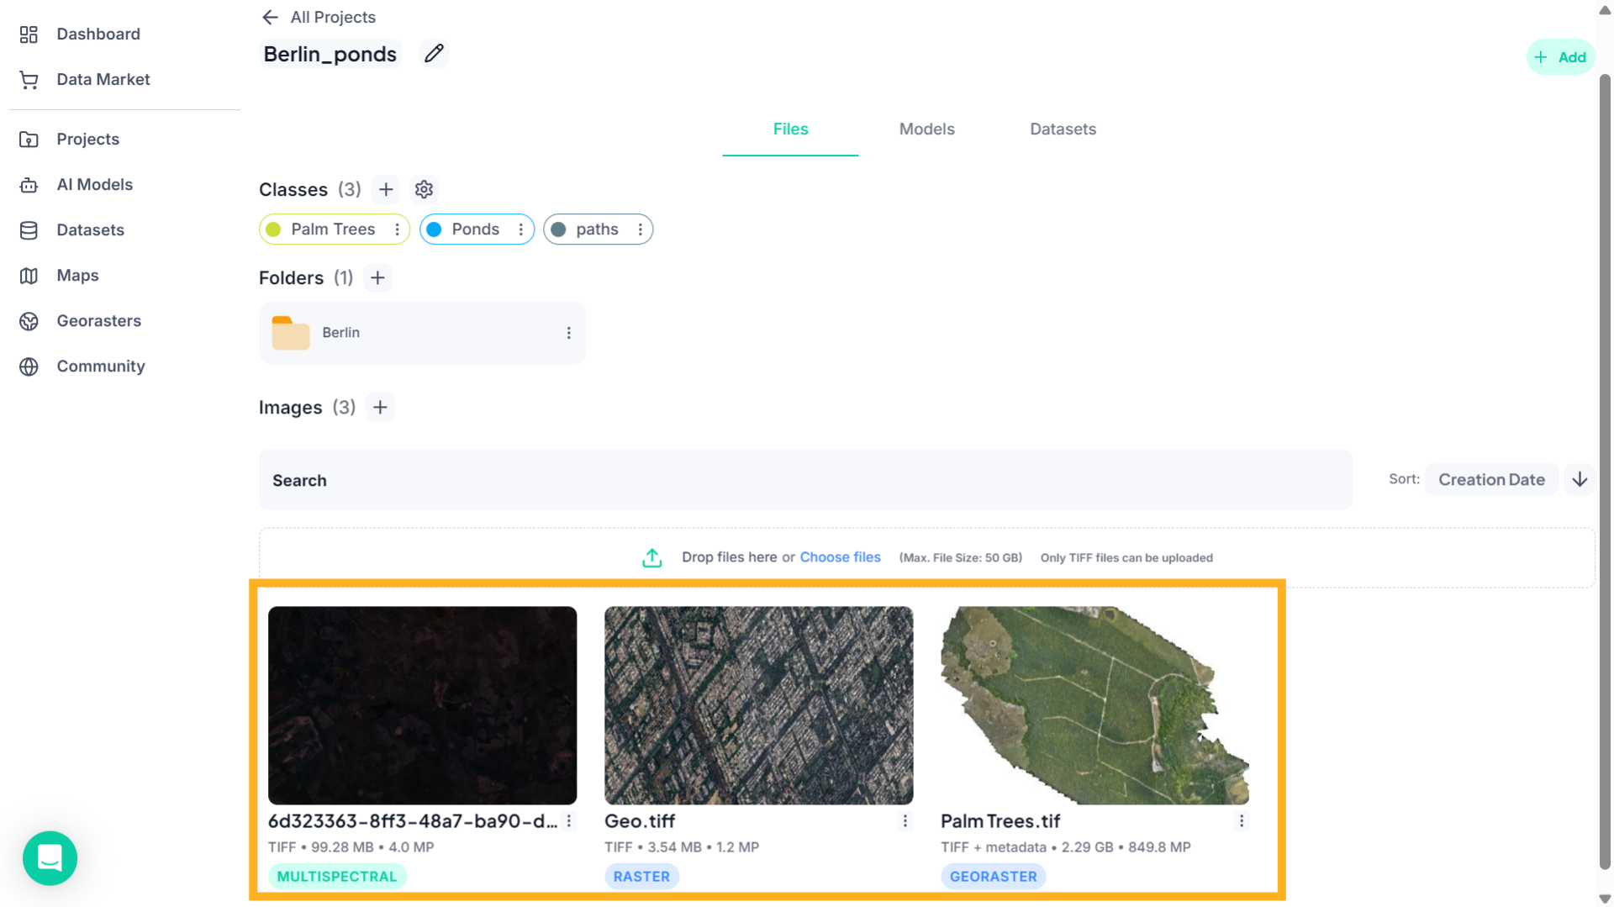The height and width of the screenshot is (907, 1614).
Task: Click the image Search field
Action: coord(805,480)
